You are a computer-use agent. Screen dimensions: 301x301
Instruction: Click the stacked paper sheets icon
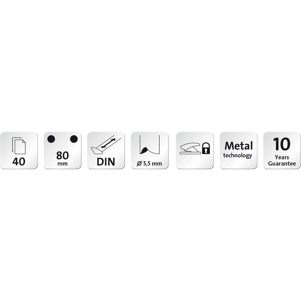[x=19, y=145]
